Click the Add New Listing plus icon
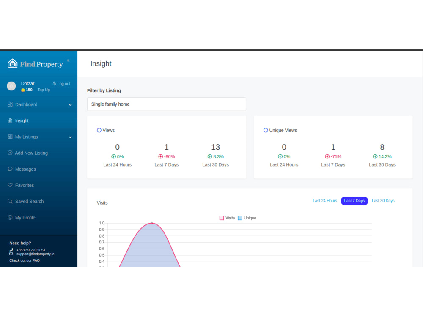The width and height of the screenshot is (423, 317). coord(10,153)
